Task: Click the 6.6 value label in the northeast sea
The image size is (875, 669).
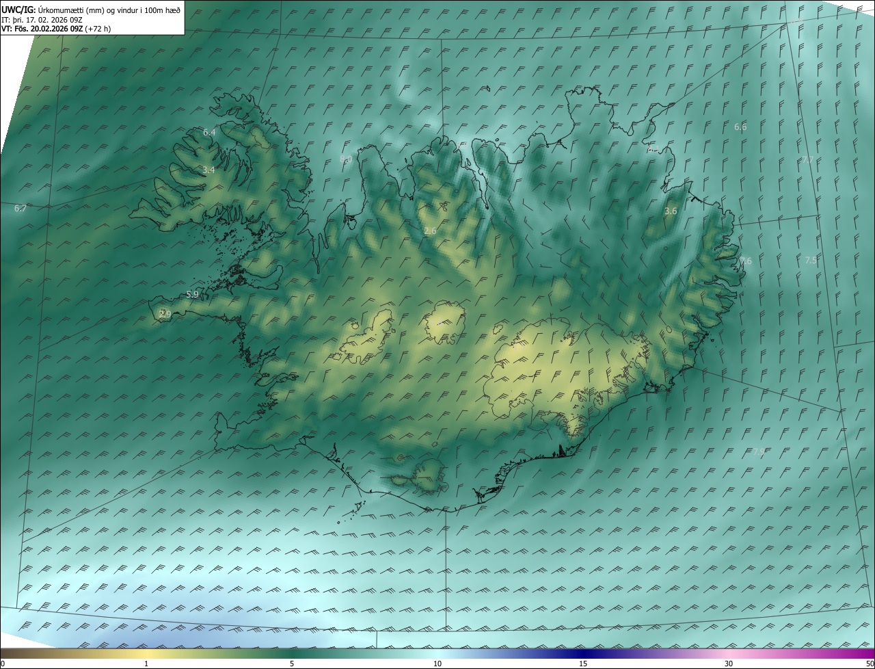Action: click(740, 127)
